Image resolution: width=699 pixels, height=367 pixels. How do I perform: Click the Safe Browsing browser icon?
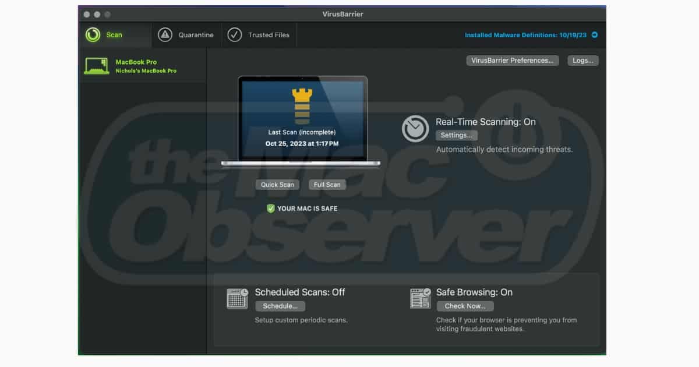click(x=420, y=298)
